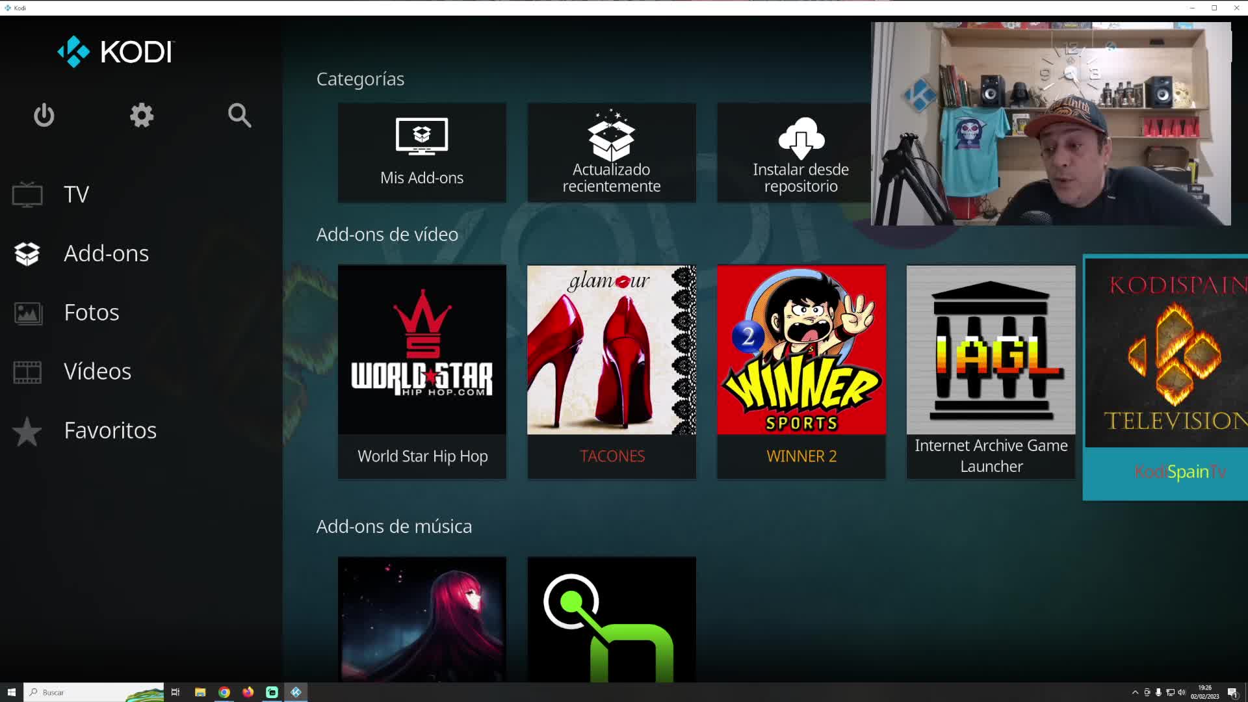Open the Mis Add-ons category tile
1248x702 pixels.
point(422,152)
